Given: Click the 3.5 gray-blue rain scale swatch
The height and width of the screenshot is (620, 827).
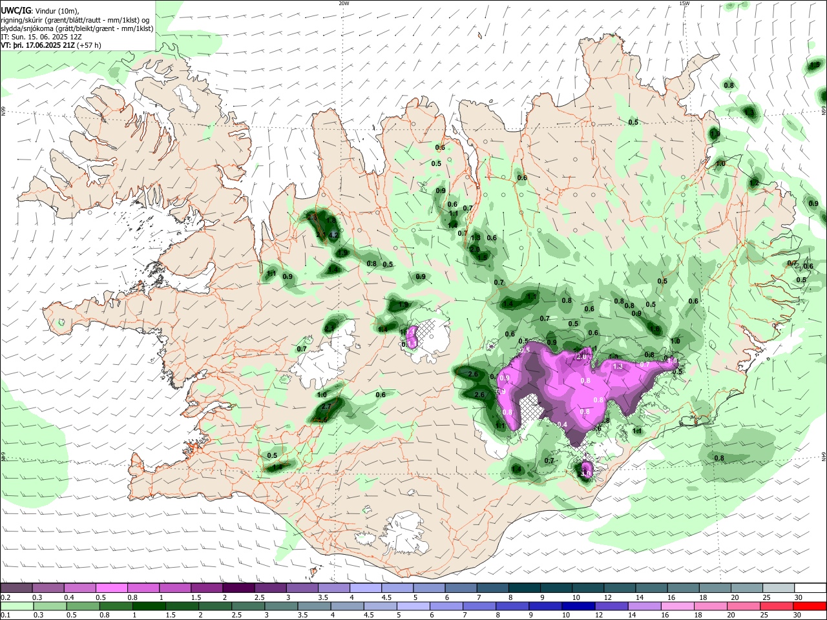Looking at the screenshot, I should tap(314, 606).
